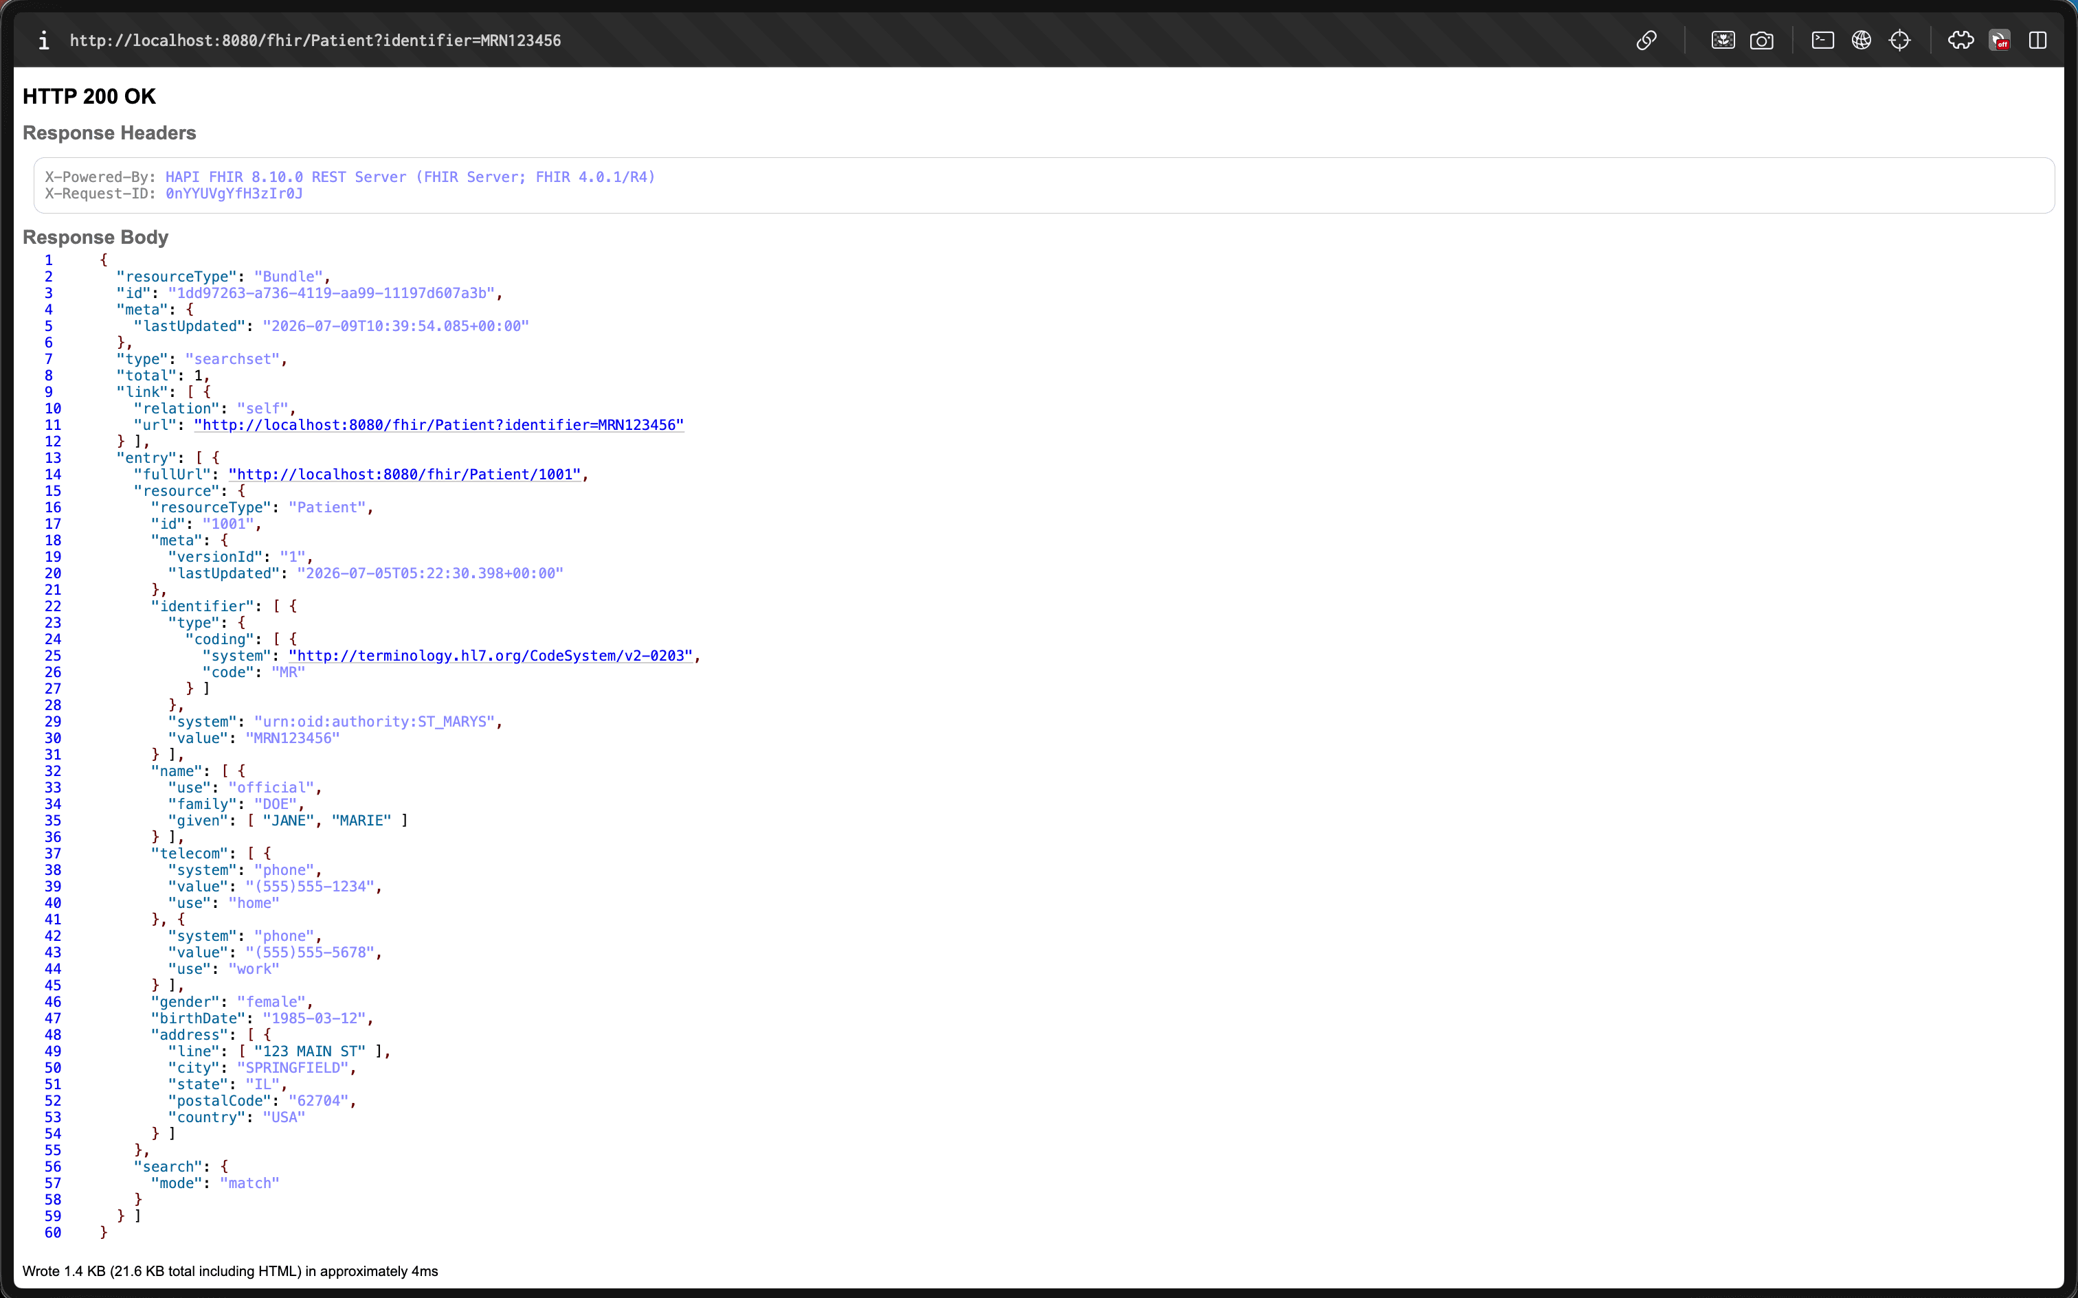Screen dimensions: 2078x1298
Task: Select the Bundle lastUpdated 2026-07-09 timestamp
Action: pyautogui.click(x=396, y=326)
